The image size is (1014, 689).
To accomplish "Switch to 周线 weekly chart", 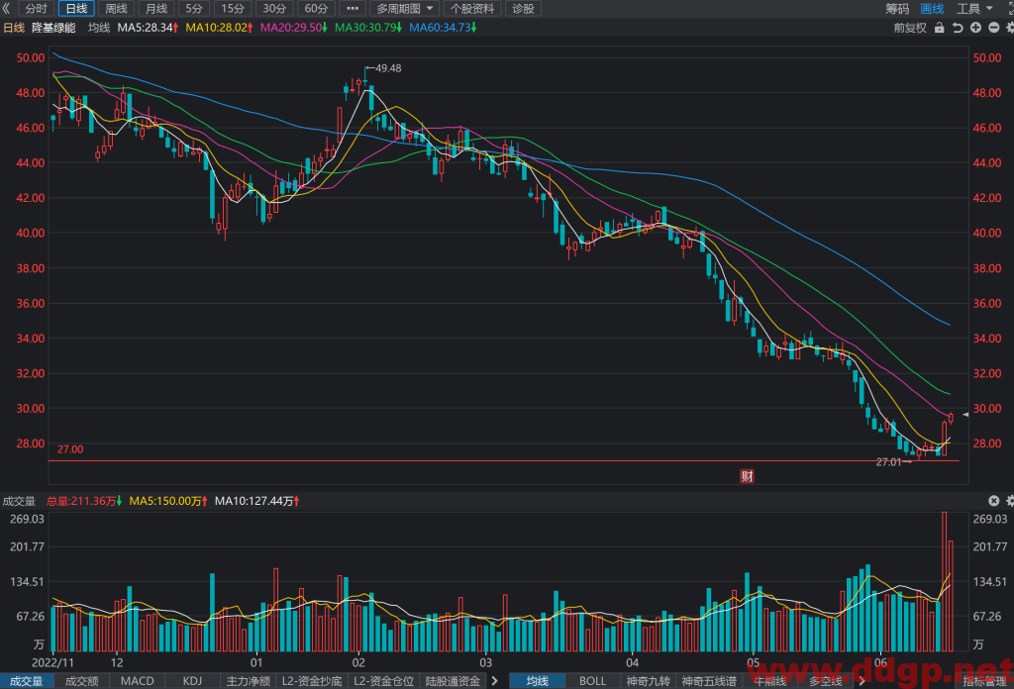I will click(117, 8).
